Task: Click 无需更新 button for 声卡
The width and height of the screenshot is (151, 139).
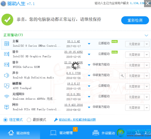Action: pyautogui.click(x=135, y=76)
